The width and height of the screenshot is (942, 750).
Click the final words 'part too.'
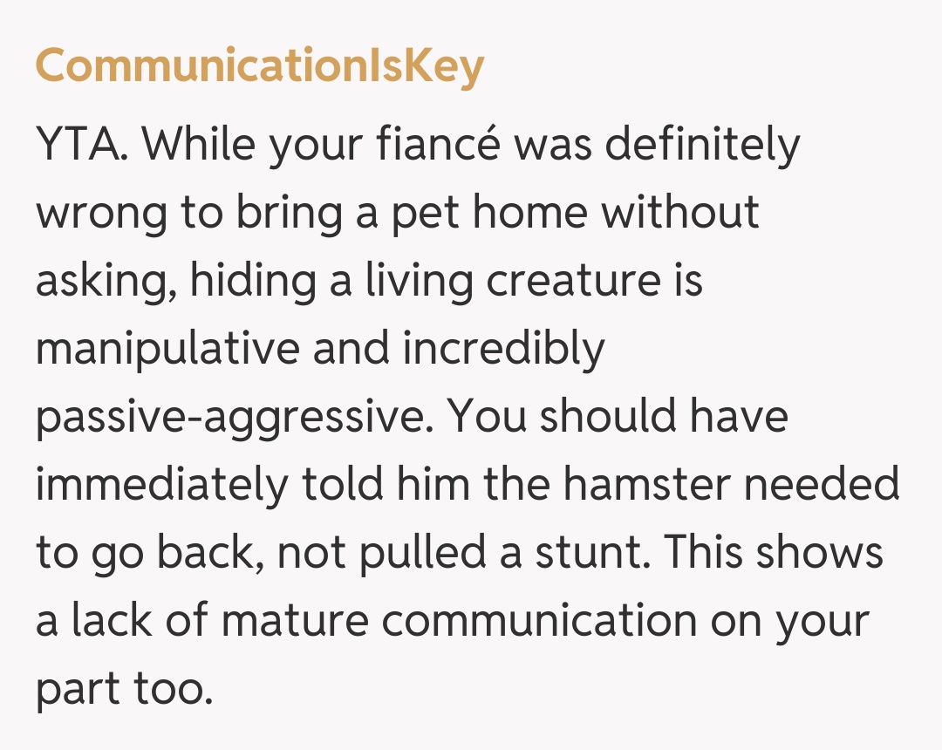[123, 688]
